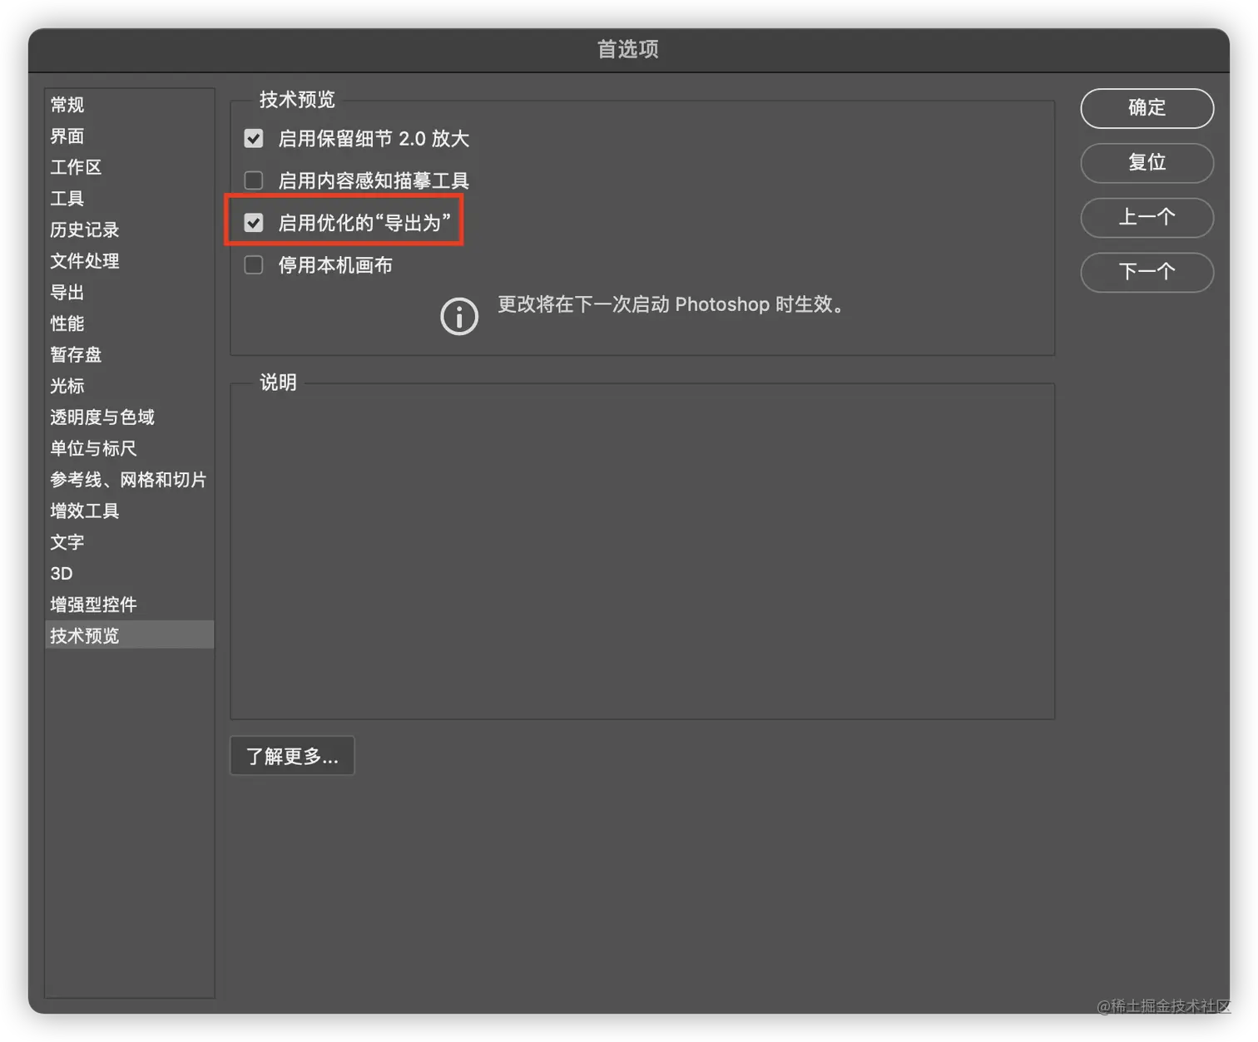This screenshot has width=1258, height=1042.
Task: Confirm preferences with 确定 button
Action: (x=1147, y=108)
